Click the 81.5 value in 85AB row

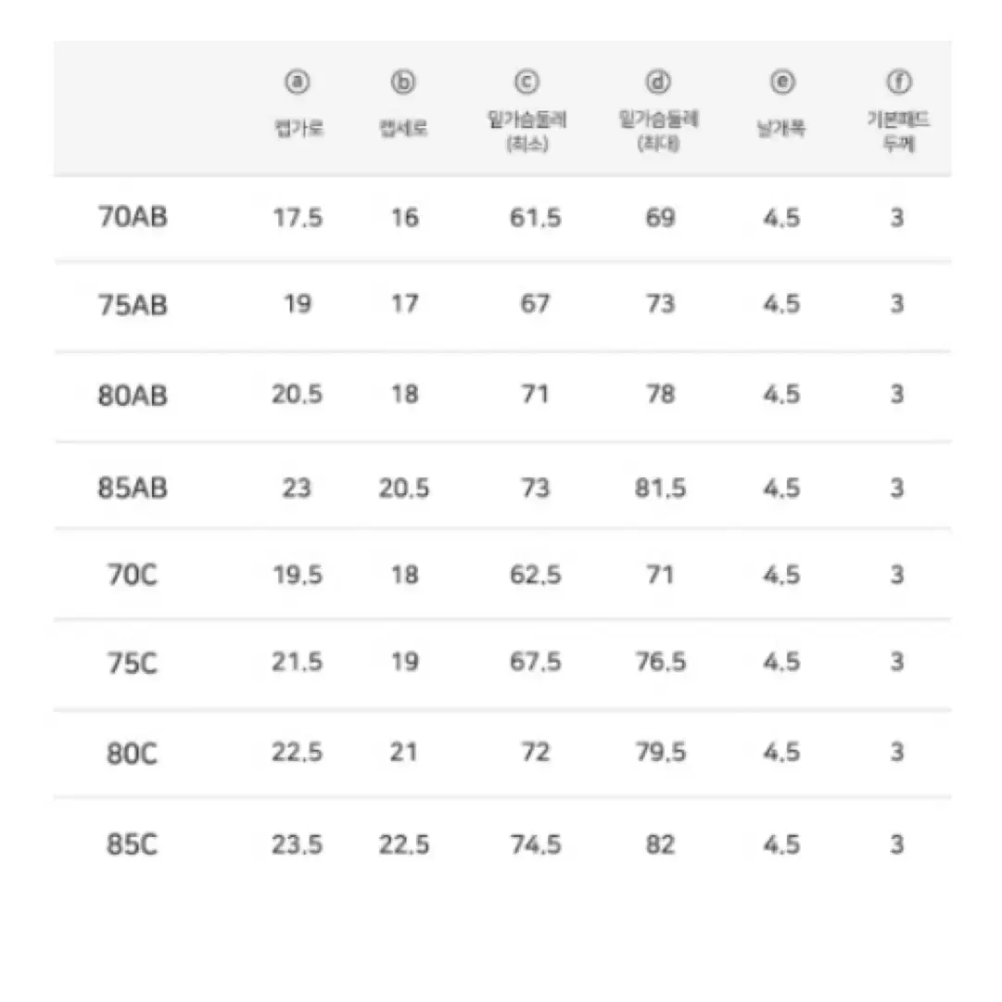point(660,488)
